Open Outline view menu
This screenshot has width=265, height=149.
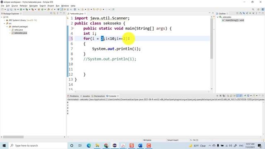click(256, 13)
